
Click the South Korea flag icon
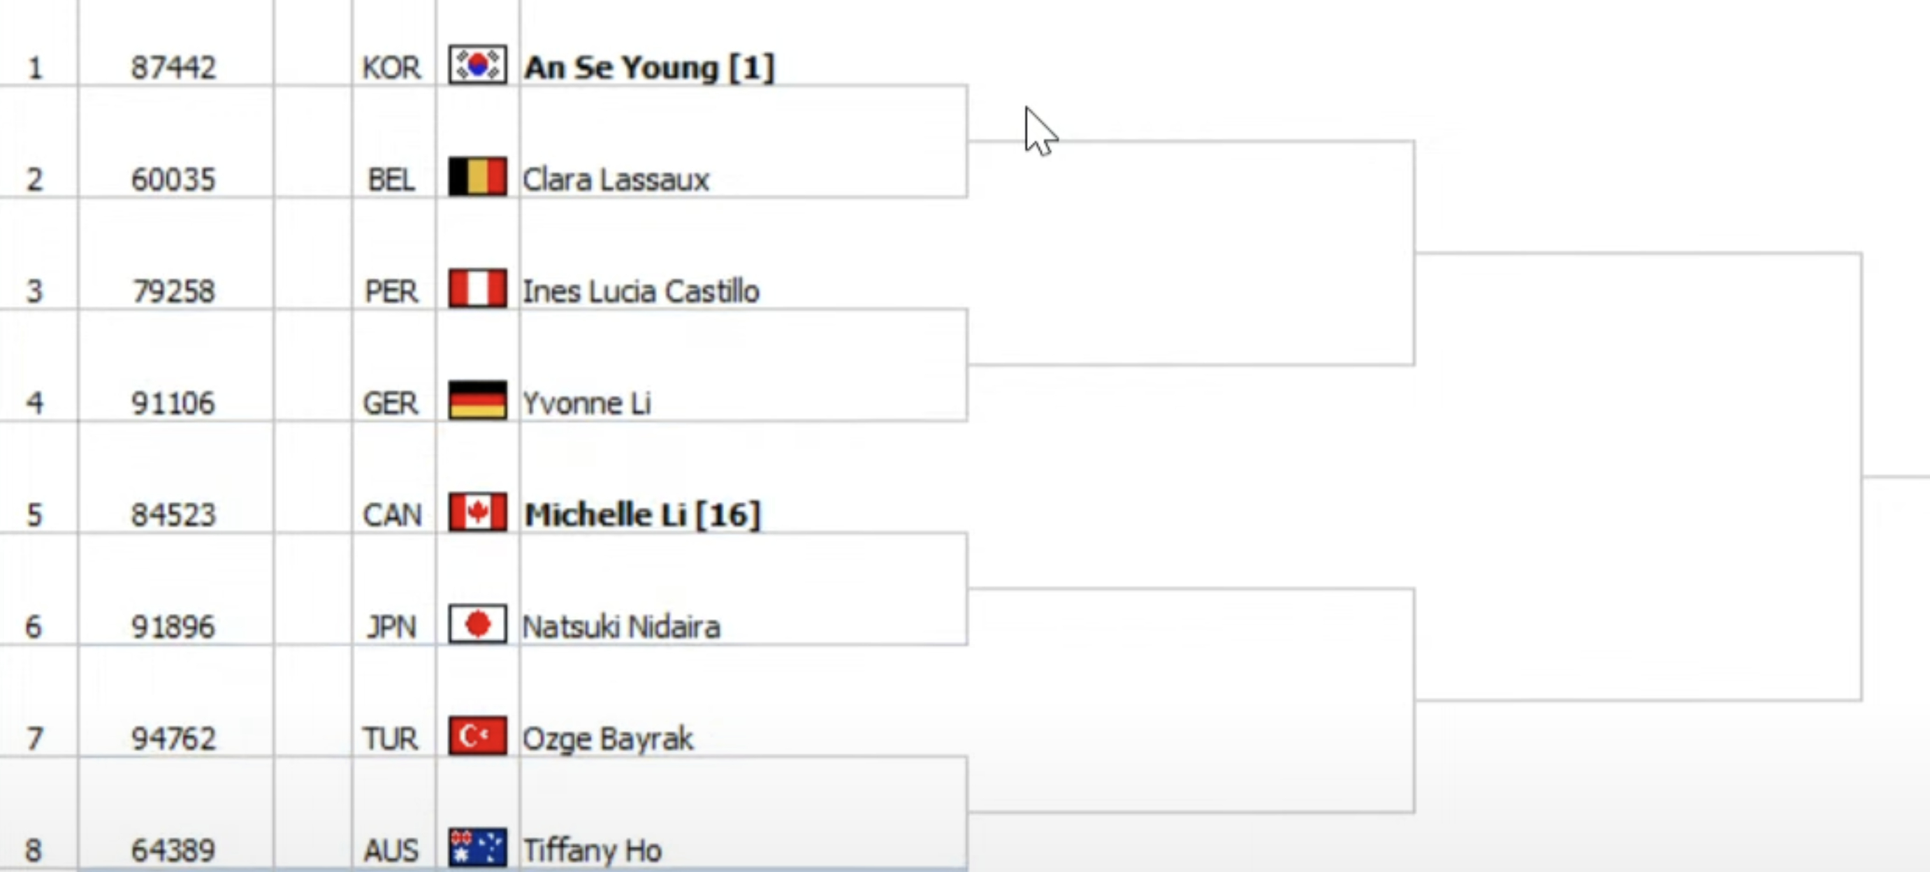click(x=477, y=65)
